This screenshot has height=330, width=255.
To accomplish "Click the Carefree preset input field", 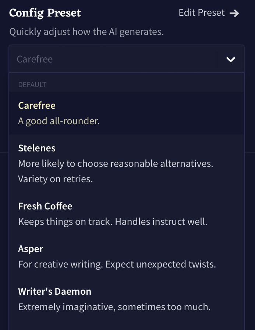I will [110, 59].
